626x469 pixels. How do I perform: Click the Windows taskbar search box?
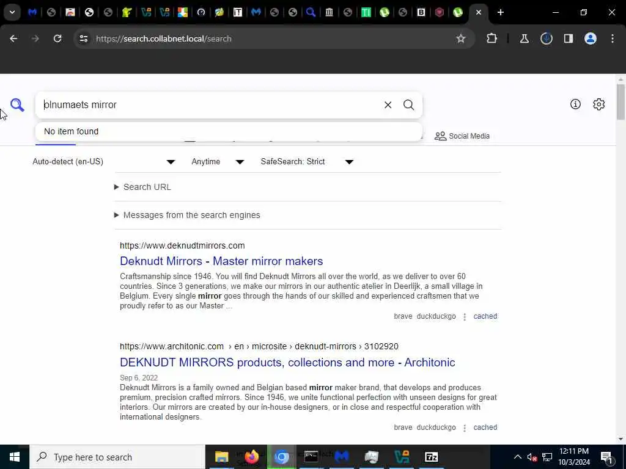point(117,457)
